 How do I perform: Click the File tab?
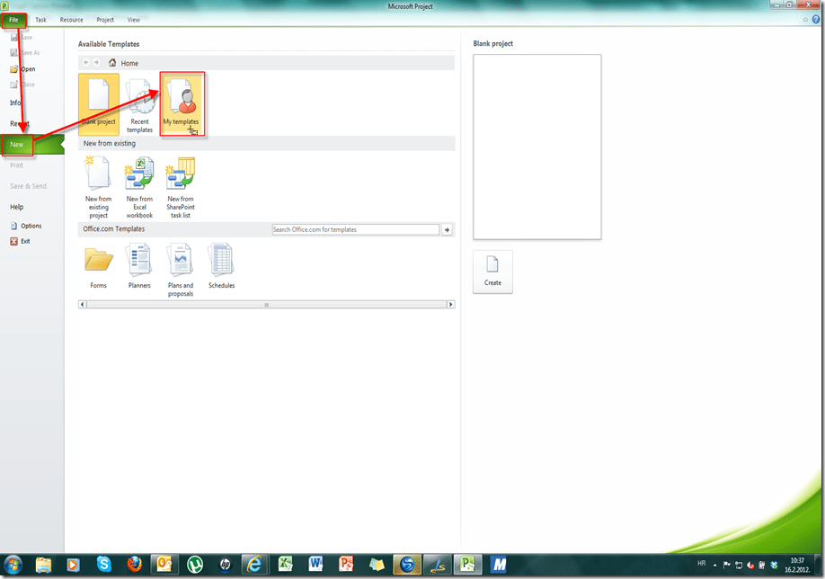14,20
